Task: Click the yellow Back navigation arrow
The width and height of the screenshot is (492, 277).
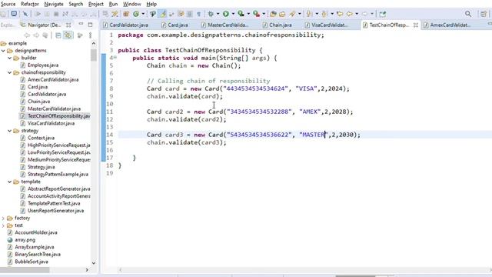Action: tap(349, 14)
